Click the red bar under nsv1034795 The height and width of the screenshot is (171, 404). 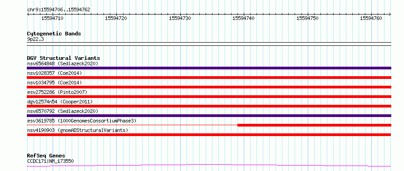click(x=209, y=87)
